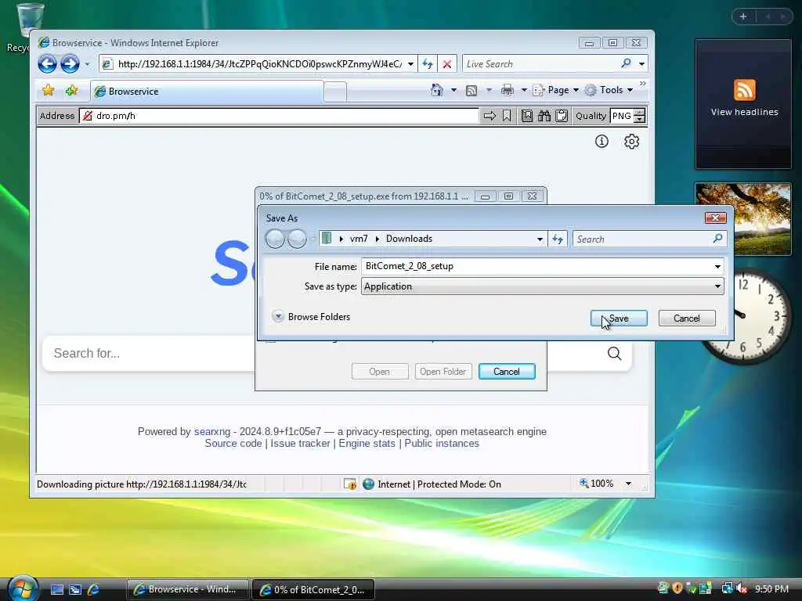Click the Save As search magnifier icon
Screen dimensions: 802x601
point(717,238)
